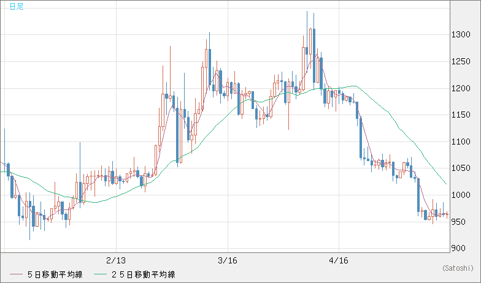The width and height of the screenshot is (481, 283).
Task: Click the red 5-day legend line swatch
Action: pos(16,274)
